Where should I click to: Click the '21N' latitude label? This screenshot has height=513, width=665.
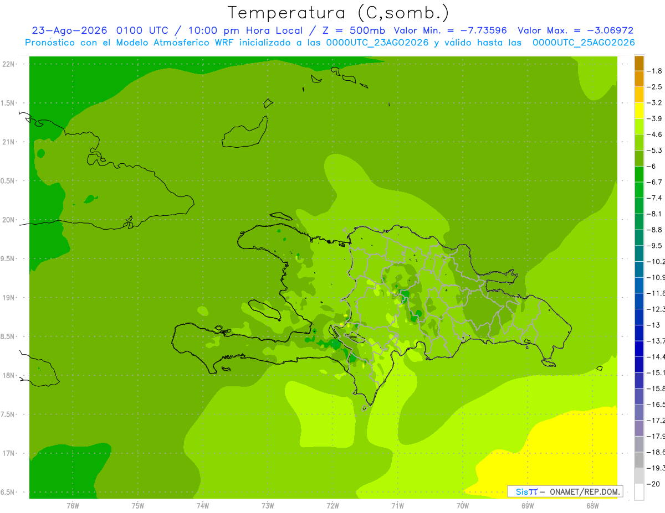pos(8,142)
